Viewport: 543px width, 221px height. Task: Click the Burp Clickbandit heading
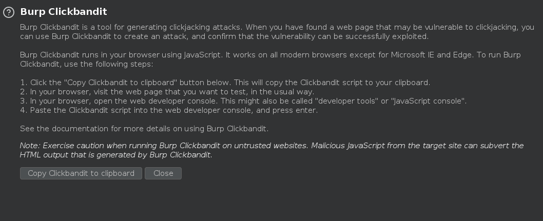click(x=64, y=12)
